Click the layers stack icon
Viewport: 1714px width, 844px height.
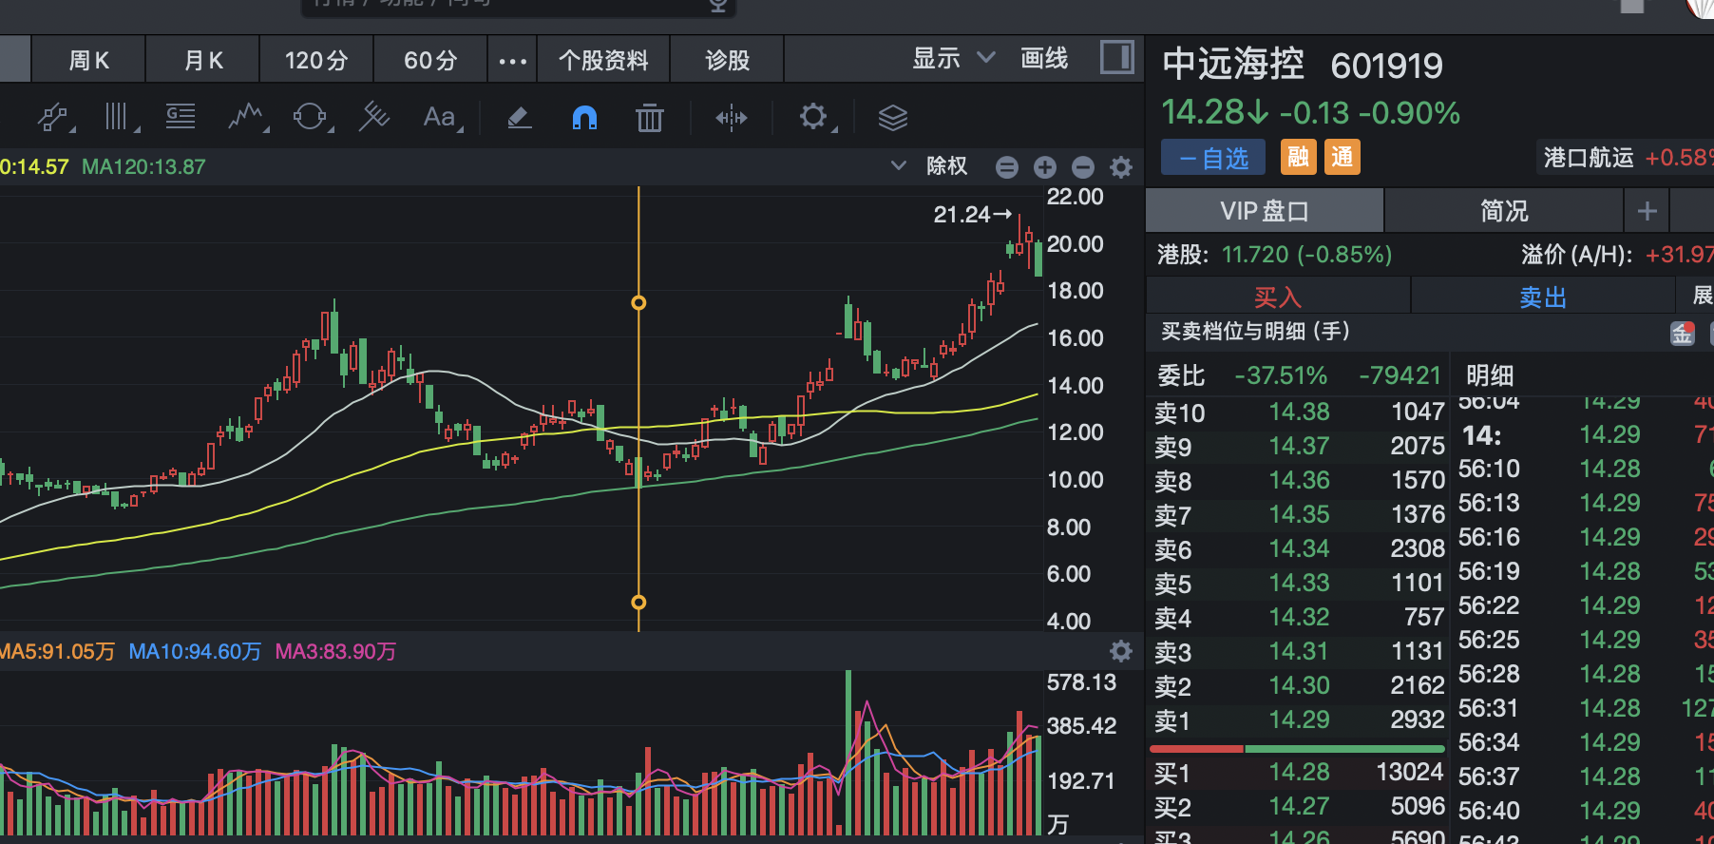(892, 118)
